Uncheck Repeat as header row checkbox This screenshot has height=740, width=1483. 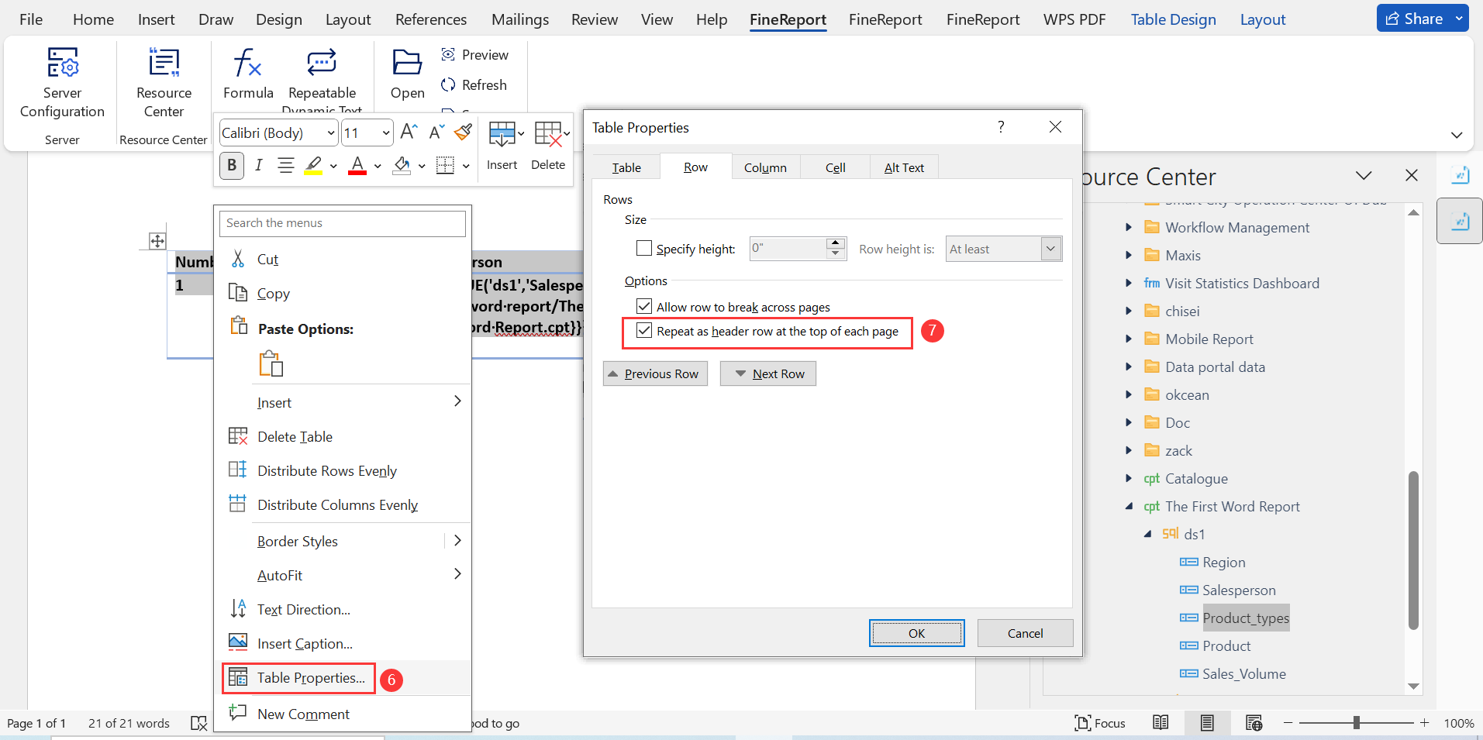pos(644,331)
